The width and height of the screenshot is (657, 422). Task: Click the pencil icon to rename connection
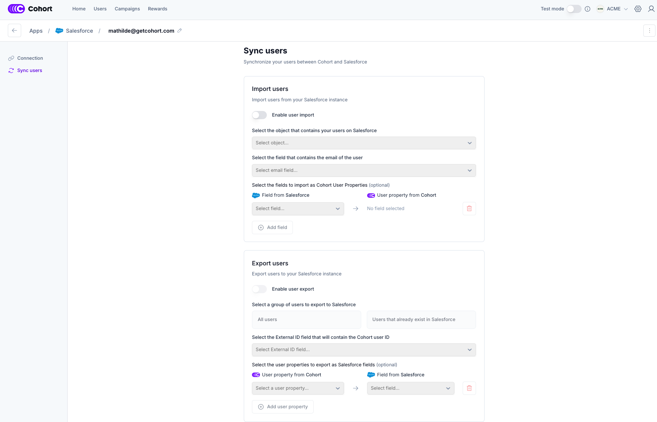click(179, 30)
